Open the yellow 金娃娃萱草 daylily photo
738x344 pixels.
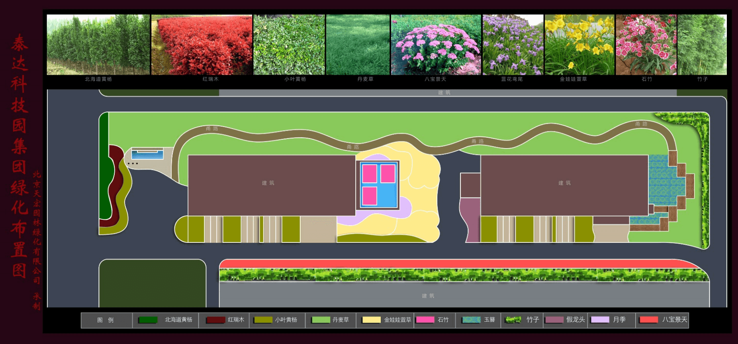click(579, 45)
